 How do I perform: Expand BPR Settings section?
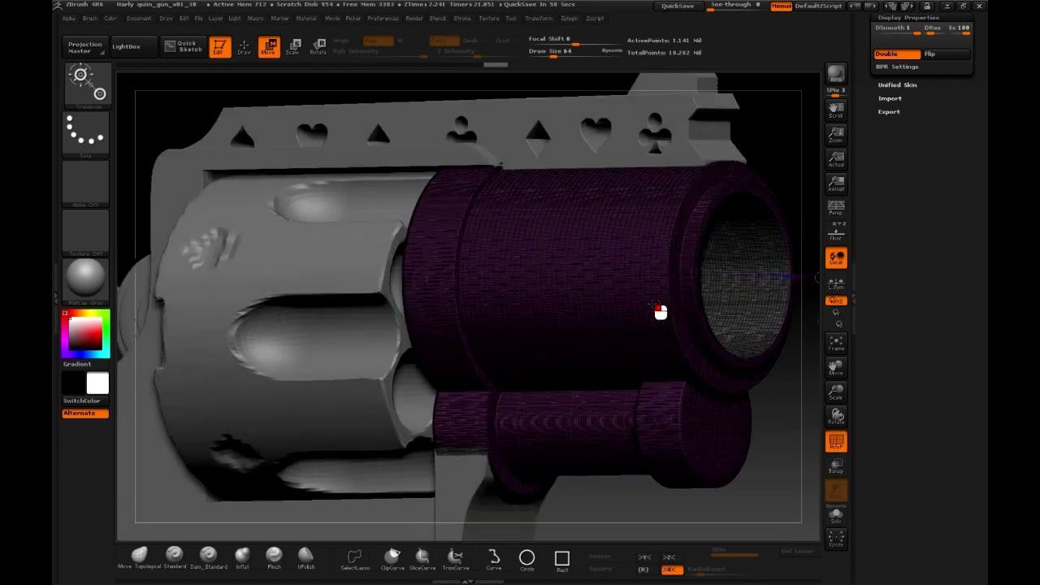click(x=897, y=67)
